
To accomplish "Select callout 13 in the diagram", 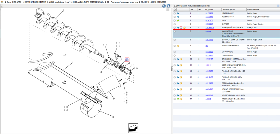I will pyautogui.click(x=105, y=46).
